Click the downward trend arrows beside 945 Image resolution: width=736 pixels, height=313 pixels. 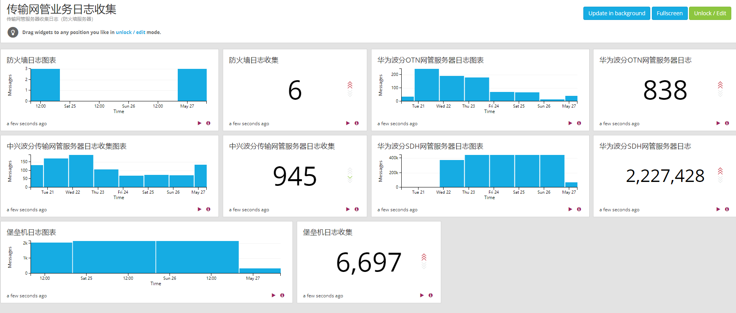tap(350, 175)
